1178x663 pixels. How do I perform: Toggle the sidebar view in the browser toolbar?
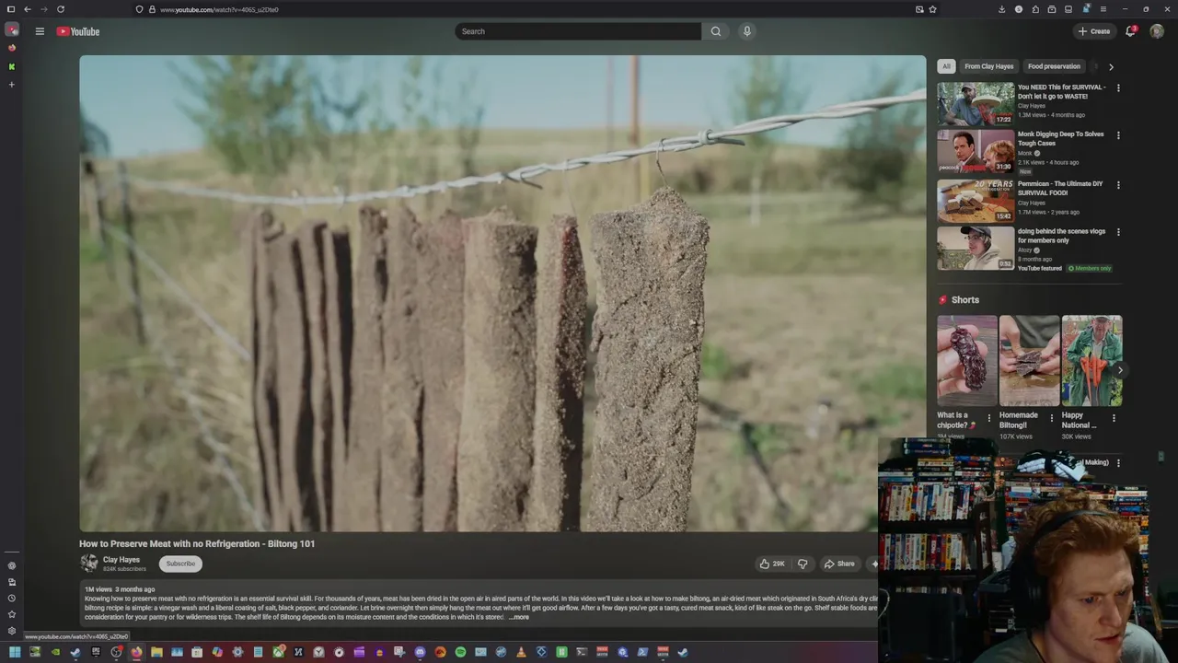click(11, 9)
